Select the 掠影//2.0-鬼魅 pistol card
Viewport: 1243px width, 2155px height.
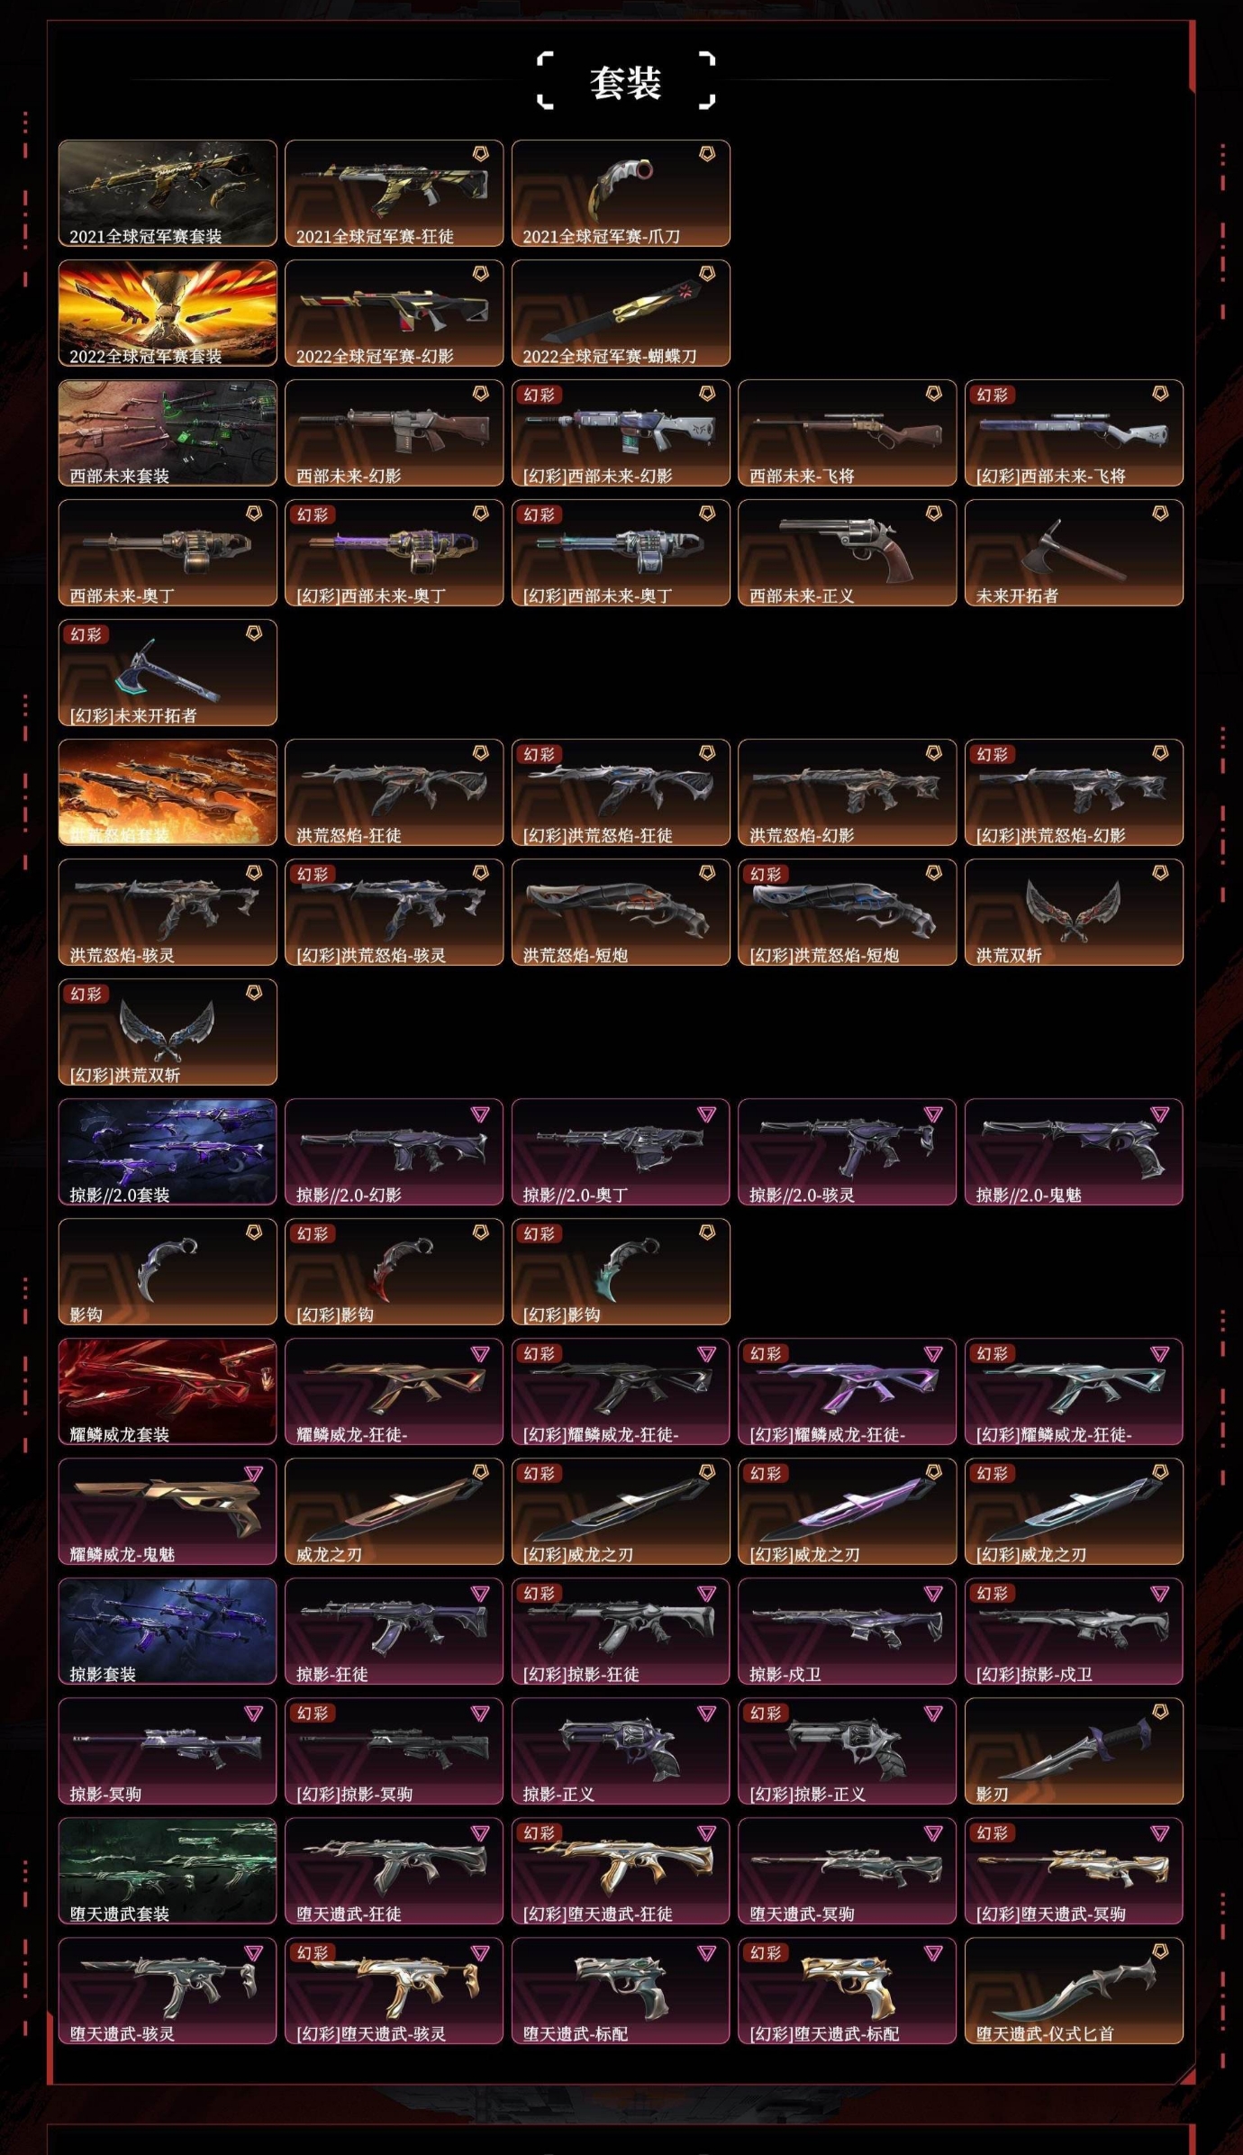pyautogui.click(x=1074, y=1151)
